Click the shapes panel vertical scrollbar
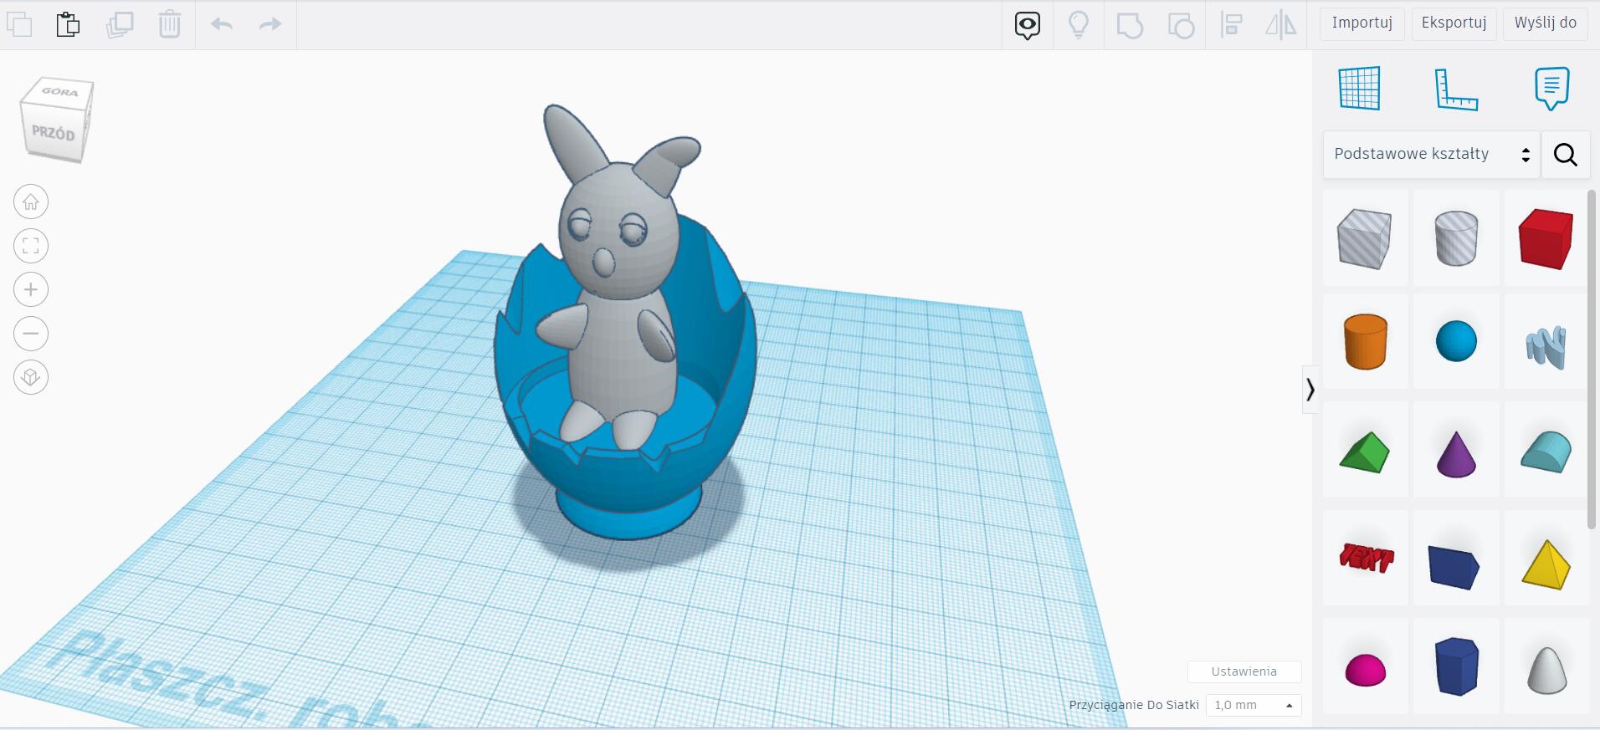This screenshot has height=730, width=1600. tap(1592, 360)
